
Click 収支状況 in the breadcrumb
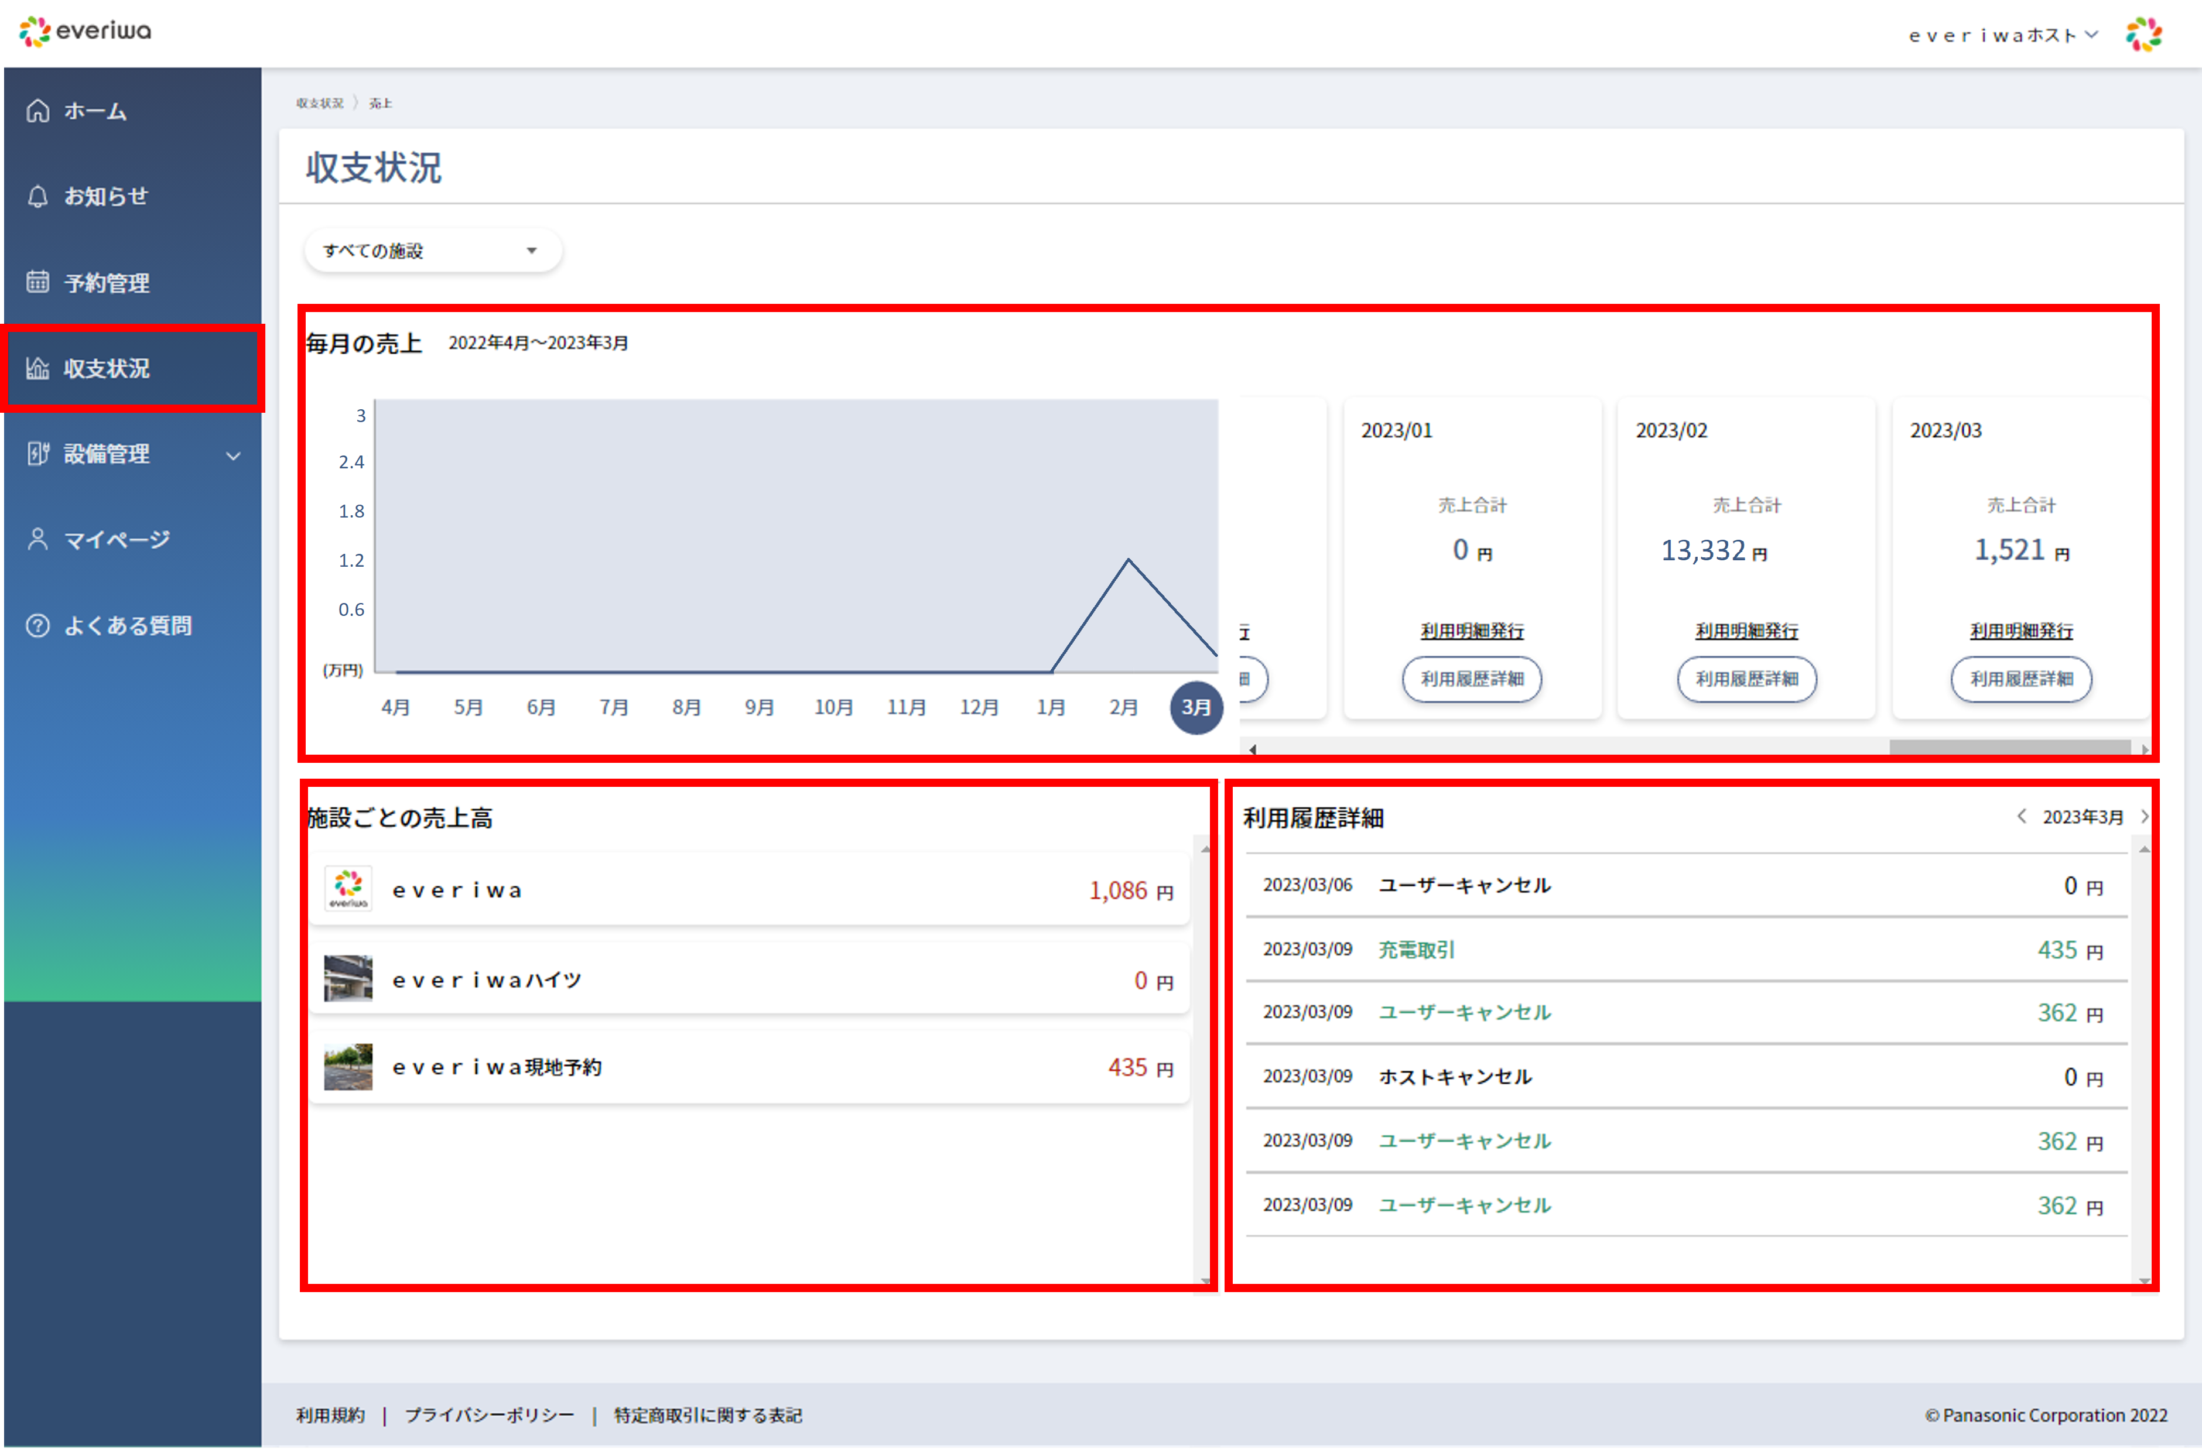319,104
